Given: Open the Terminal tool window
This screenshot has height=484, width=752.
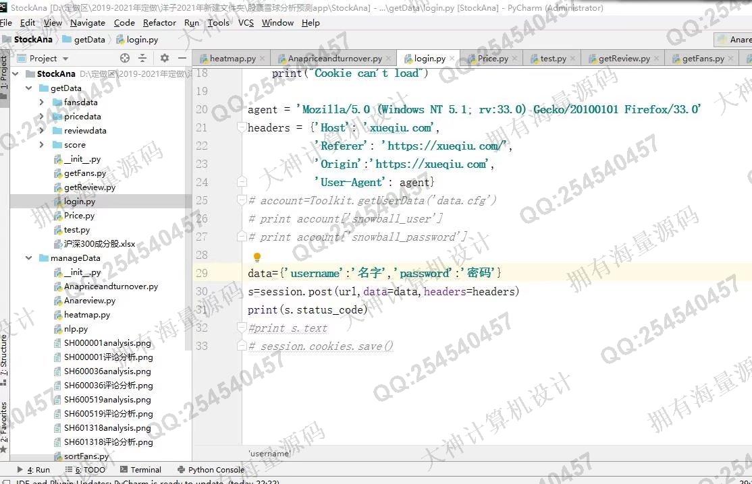Looking at the screenshot, I should coord(140,470).
